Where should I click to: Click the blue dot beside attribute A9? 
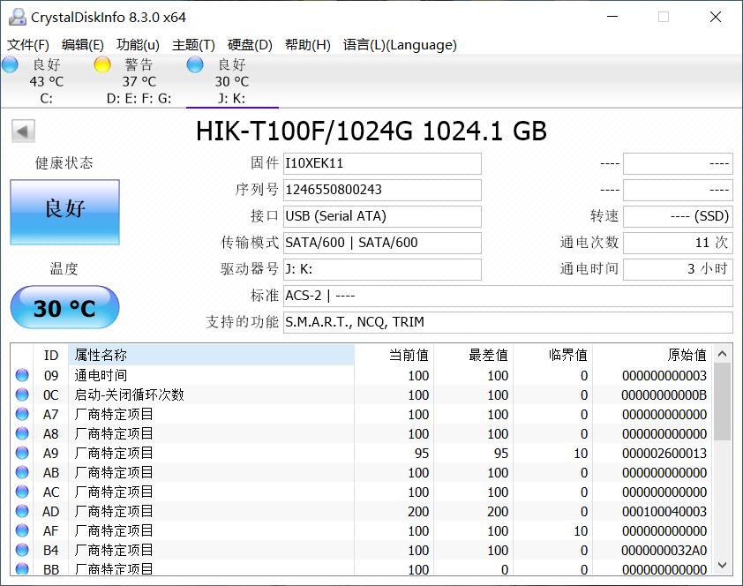pos(22,453)
